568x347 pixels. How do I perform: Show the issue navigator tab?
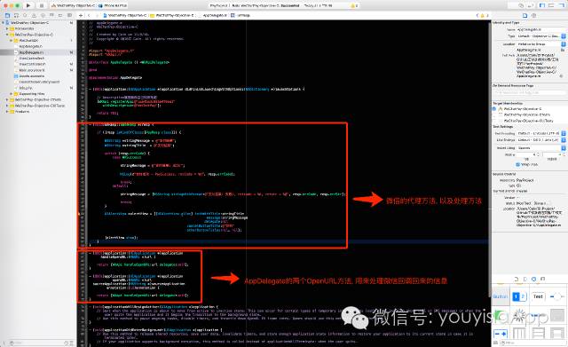(34, 16)
